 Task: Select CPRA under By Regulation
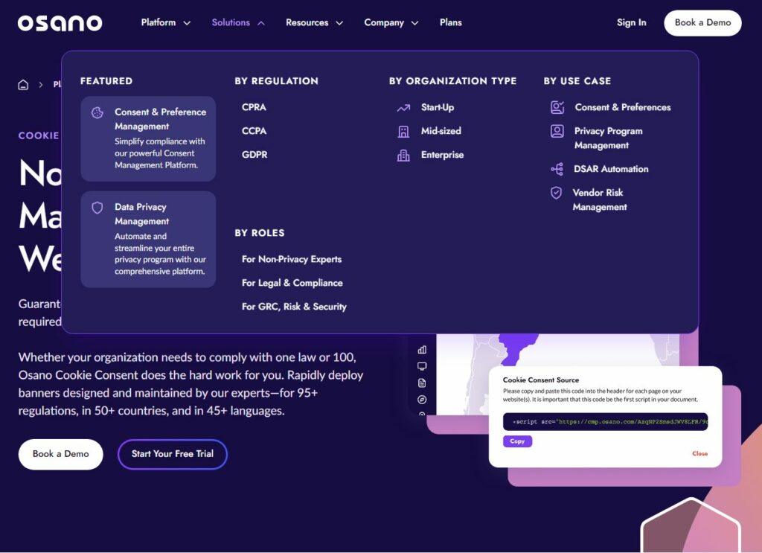point(254,107)
